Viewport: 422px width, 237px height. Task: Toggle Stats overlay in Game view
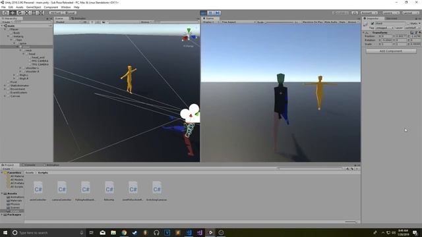(342, 22)
